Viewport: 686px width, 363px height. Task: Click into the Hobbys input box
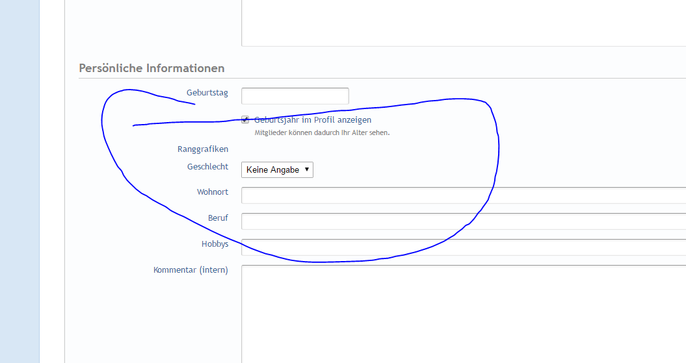coord(463,247)
